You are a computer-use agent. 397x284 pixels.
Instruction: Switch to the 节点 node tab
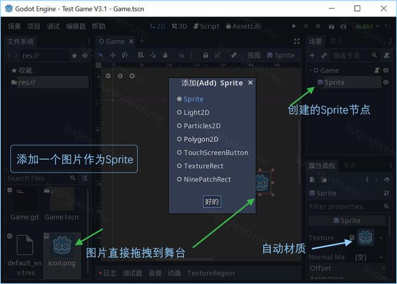coord(349,166)
